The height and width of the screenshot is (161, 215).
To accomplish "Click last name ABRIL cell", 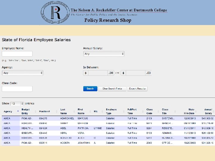I will (64, 133).
